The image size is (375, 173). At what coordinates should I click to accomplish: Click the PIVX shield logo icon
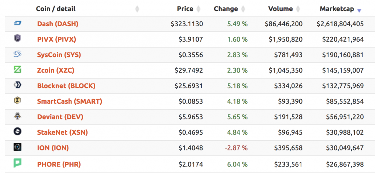(18, 38)
